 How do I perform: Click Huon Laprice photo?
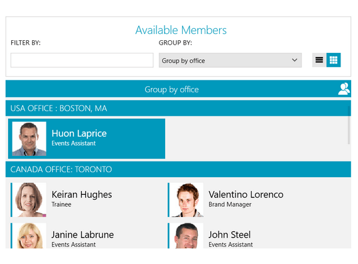(x=30, y=139)
